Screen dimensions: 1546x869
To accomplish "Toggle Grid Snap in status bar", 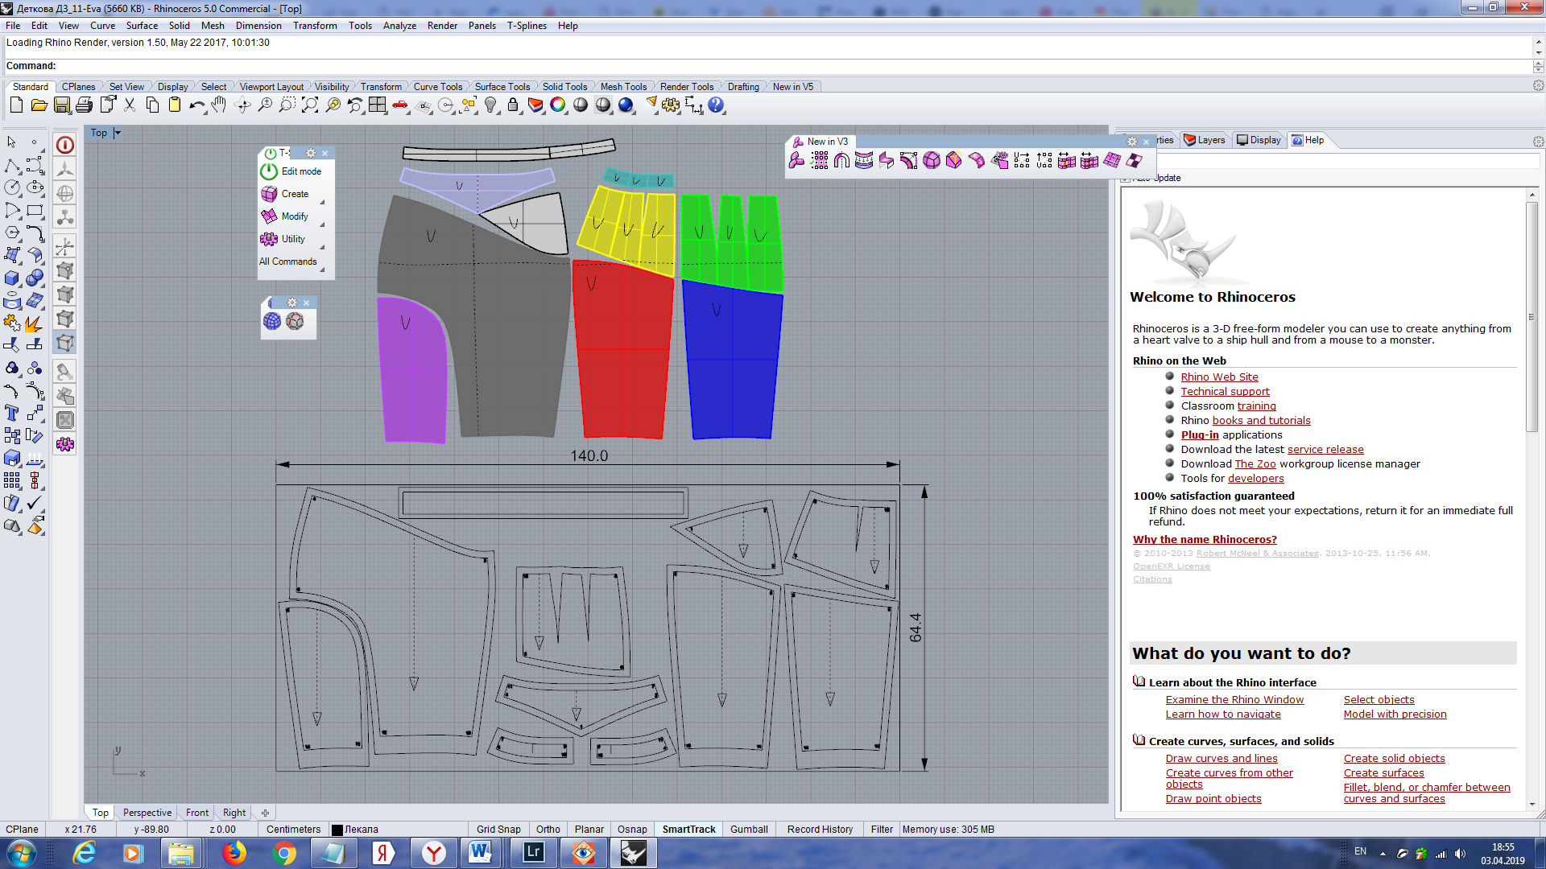I will (498, 830).
